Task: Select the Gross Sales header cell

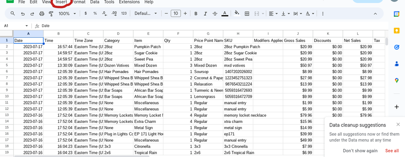Action: (298, 40)
